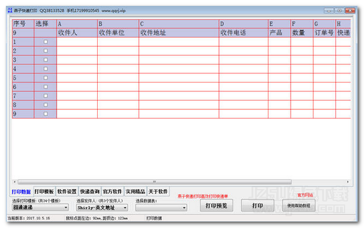
Task: Close the window
Action: point(350,11)
